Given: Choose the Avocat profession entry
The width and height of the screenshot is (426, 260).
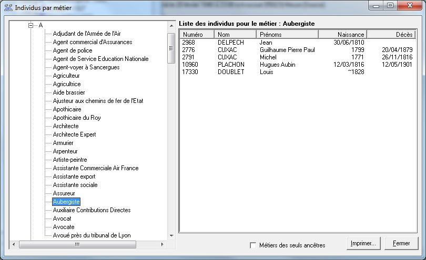Looking at the screenshot, I should (x=62, y=219).
